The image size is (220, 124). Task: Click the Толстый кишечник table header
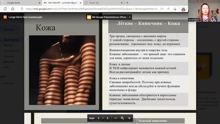point(153,121)
